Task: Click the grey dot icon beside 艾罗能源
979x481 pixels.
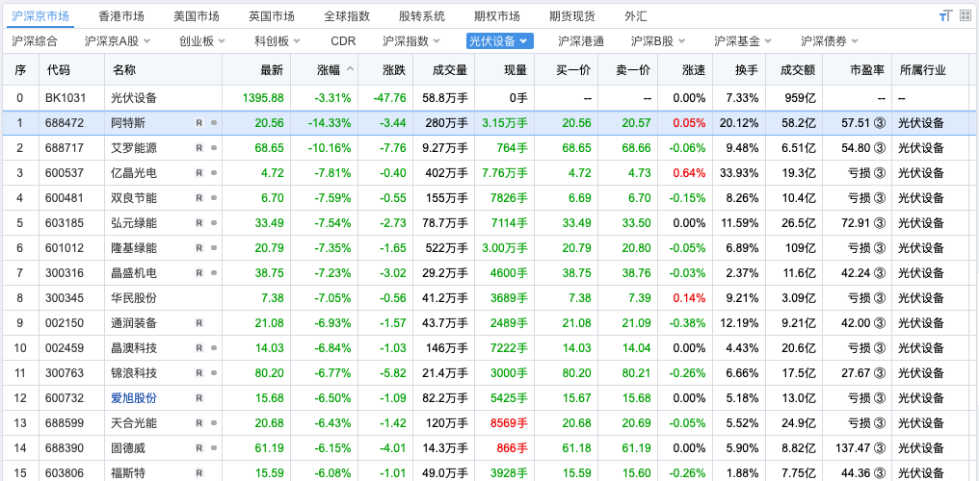Action: (213, 148)
